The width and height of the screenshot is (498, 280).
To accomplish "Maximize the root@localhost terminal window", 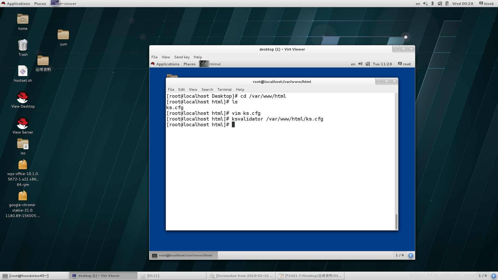I will point(387,81).
